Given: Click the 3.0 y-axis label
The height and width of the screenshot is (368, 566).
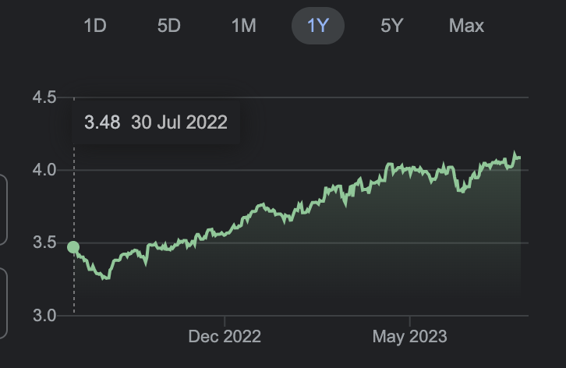Looking at the screenshot, I should [x=44, y=316].
